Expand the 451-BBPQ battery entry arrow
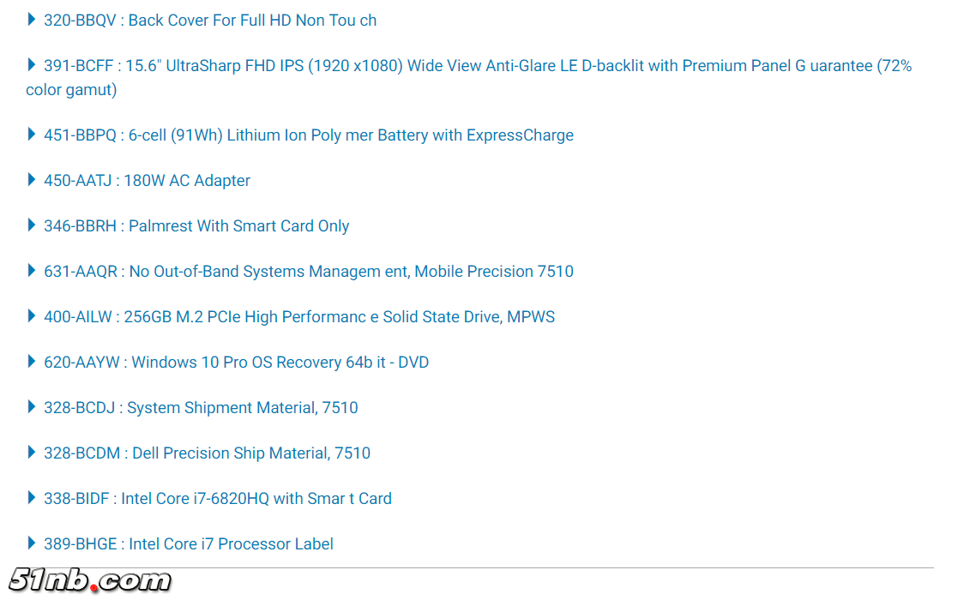Image resolution: width=964 pixels, height=600 pixels. click(x=32, y=134)
